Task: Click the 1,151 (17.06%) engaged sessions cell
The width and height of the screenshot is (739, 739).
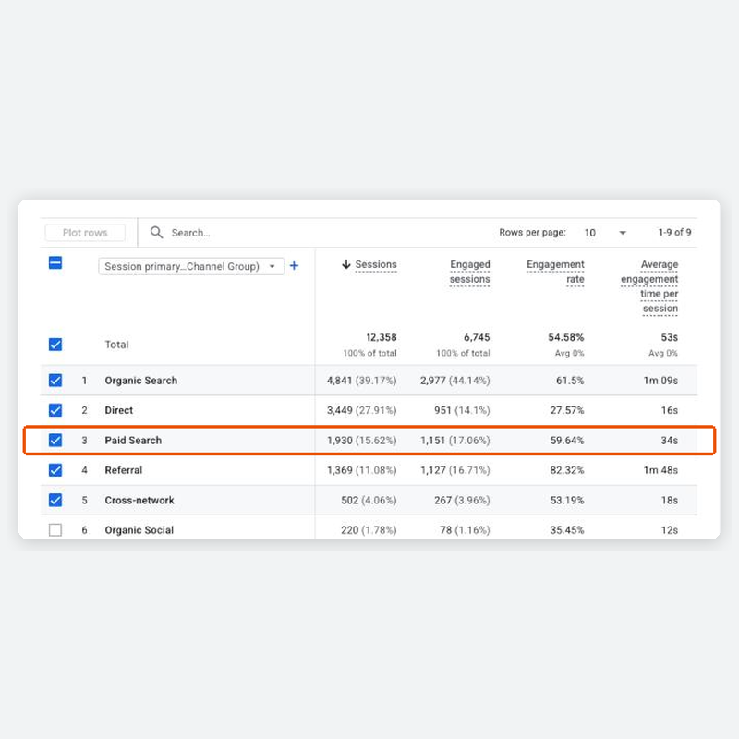Action: (x=454, y=441)
